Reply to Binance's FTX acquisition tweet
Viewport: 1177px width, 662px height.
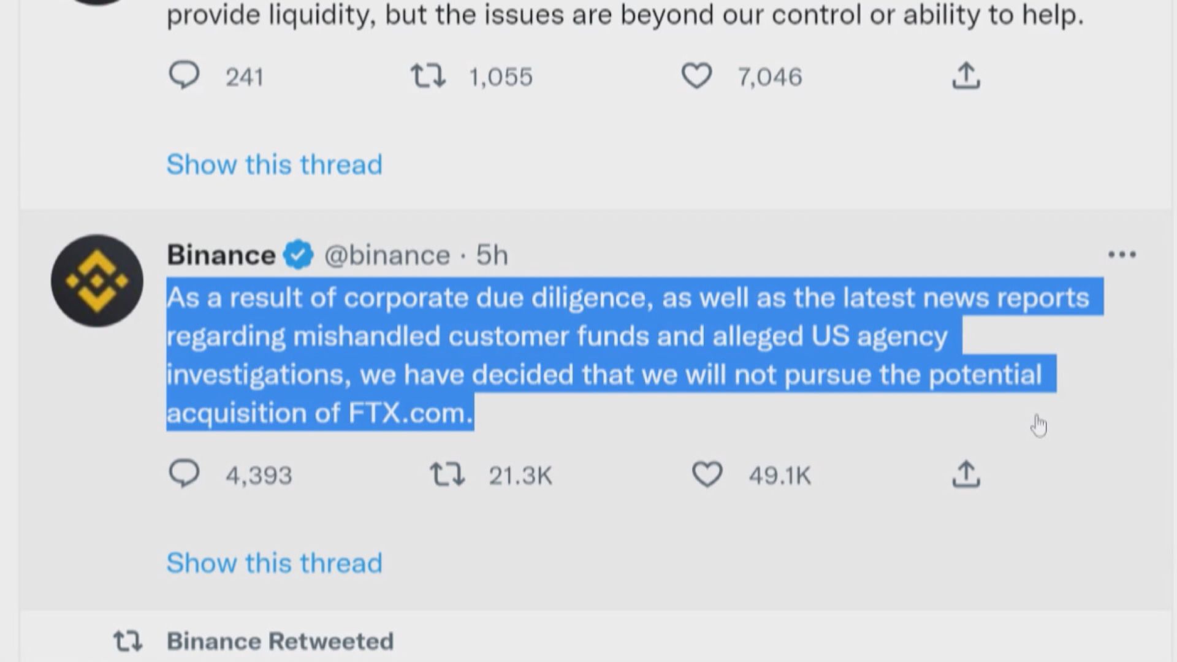(184, 474)
